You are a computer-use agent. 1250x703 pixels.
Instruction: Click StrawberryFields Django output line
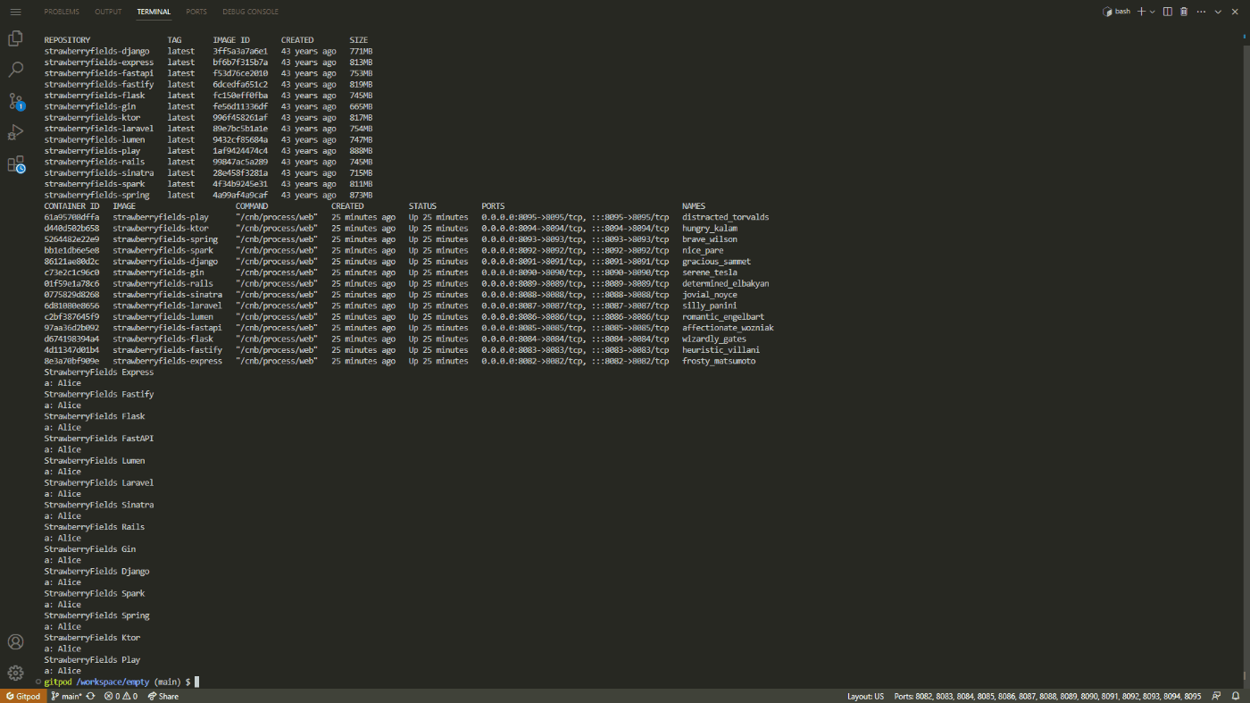coord(96,571)
